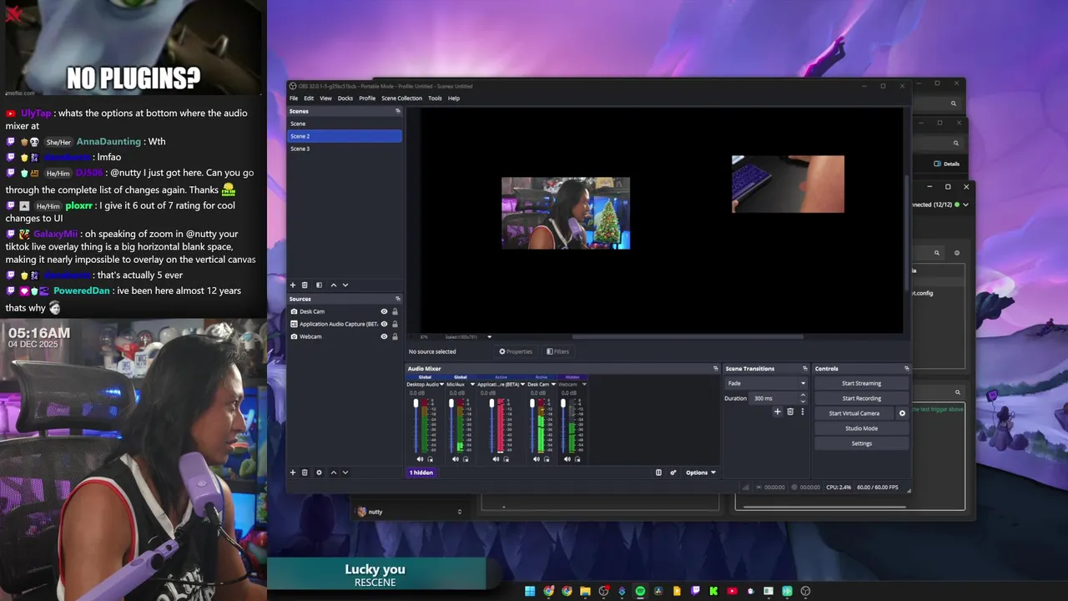Add a new source with the plus icon
1068x601 pixels.
coord(293,472)
